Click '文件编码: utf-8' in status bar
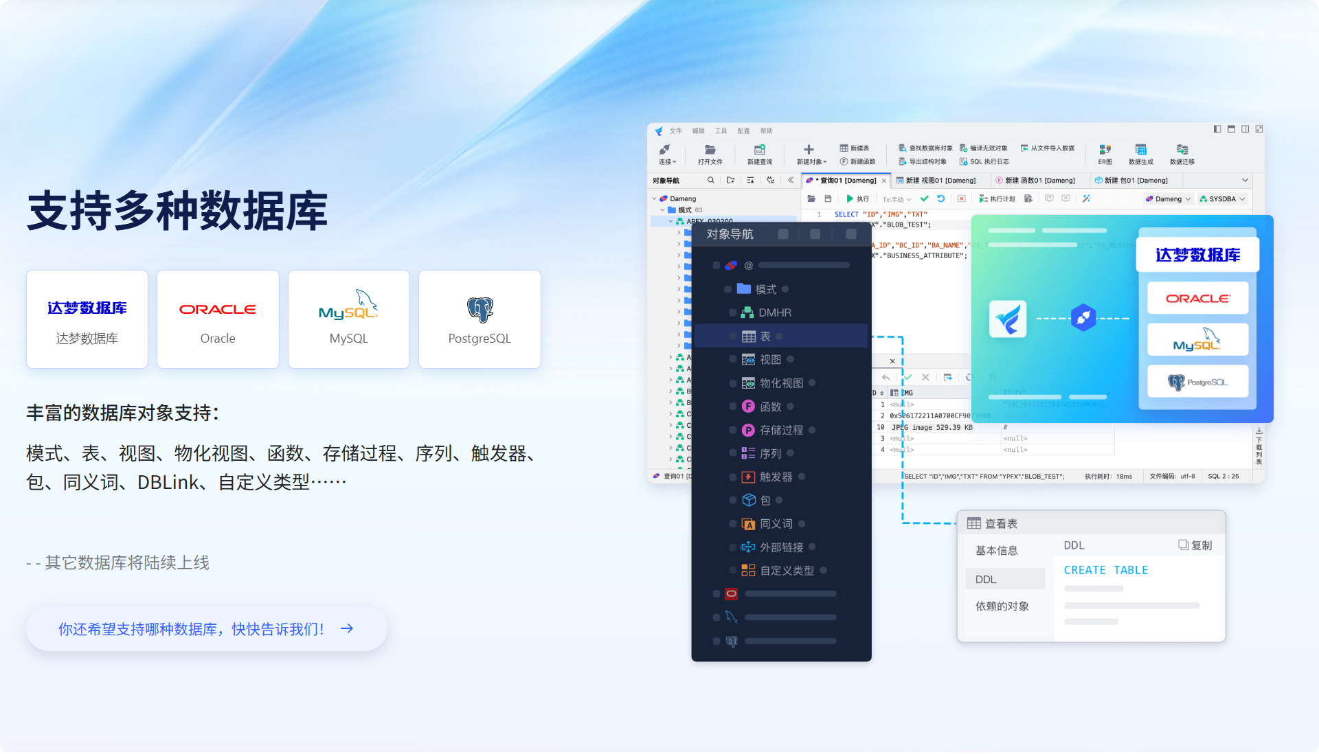This screenshot has height=754, width=1319. 1172,477
